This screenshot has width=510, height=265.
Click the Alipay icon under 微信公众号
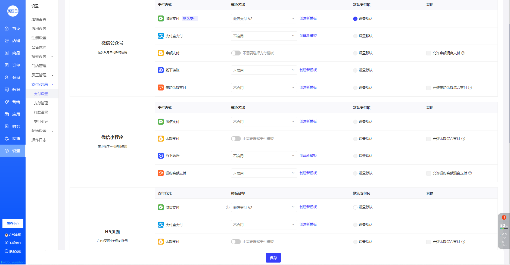pos(161,36)
